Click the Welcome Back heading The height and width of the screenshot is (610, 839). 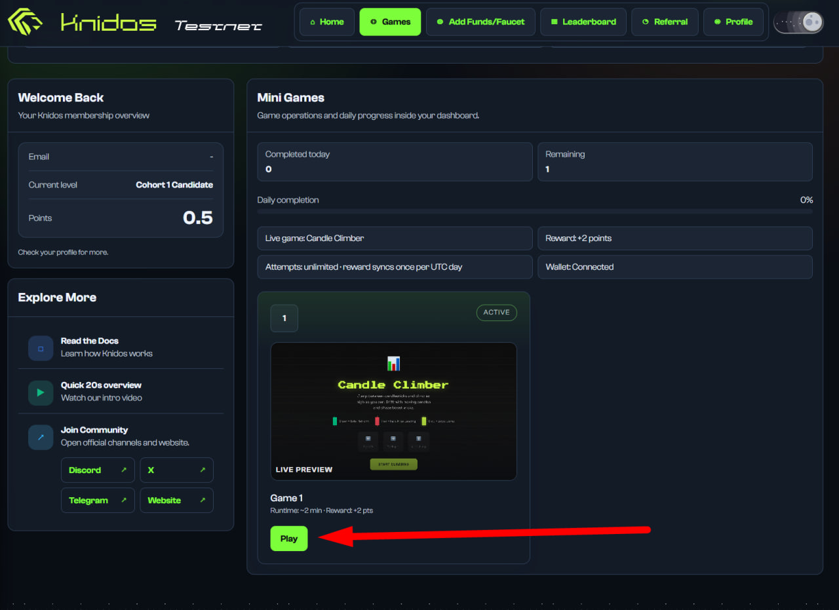point(61,98)
